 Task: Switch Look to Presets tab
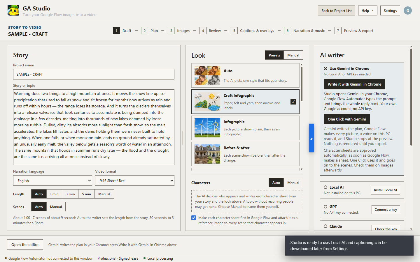click(274, 55)
